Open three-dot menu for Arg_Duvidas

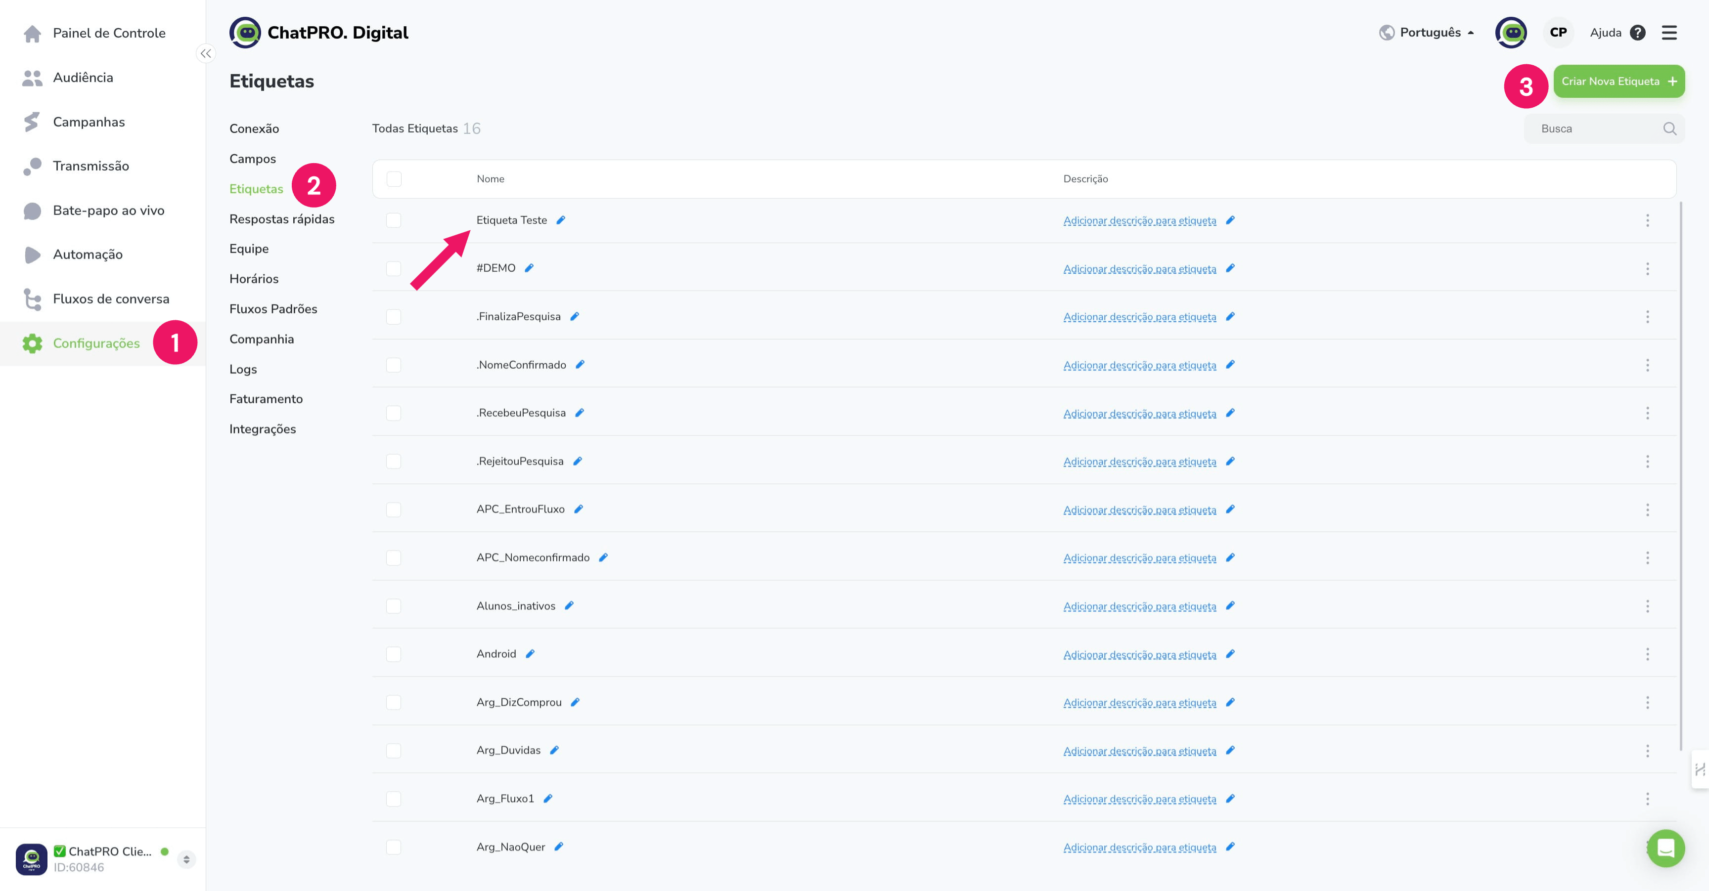click(1647, 751)
